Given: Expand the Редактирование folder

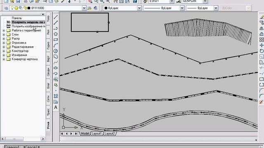Looking at the screenshot, I should pos(4,47).
